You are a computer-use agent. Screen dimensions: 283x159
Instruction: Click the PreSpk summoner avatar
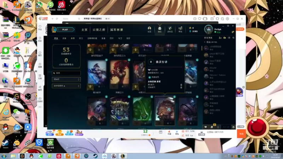pyautogui.click(x=209, y=29)
